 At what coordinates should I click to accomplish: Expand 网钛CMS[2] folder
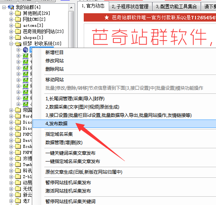[11, 19]
